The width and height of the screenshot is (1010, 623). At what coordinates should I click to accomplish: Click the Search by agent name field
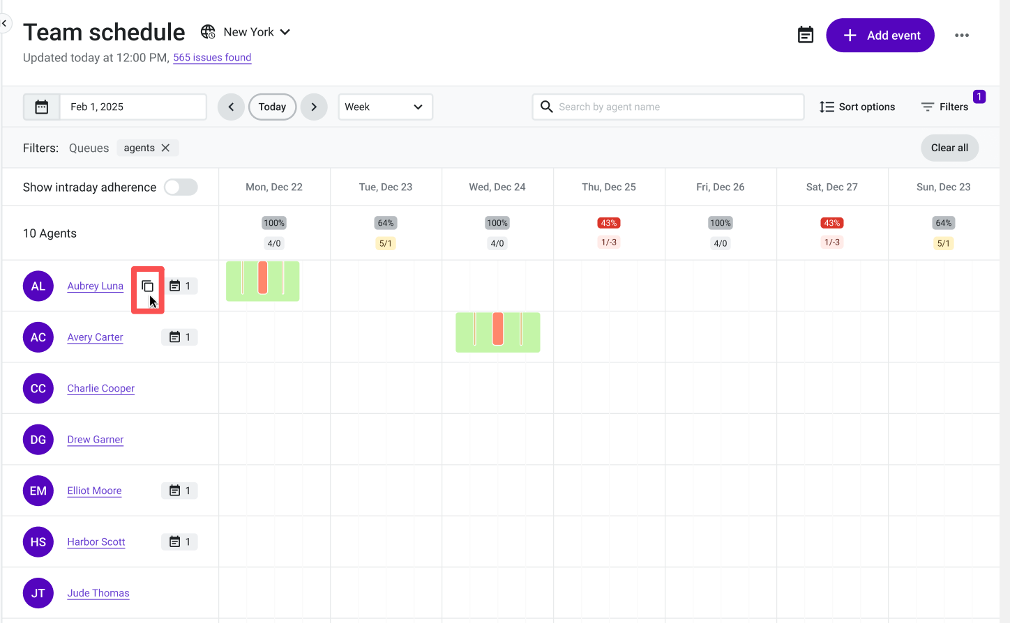(668, 107)
